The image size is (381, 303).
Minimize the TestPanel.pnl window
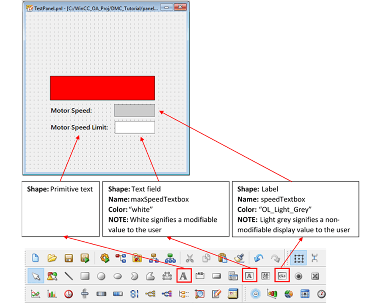(167, 7)
